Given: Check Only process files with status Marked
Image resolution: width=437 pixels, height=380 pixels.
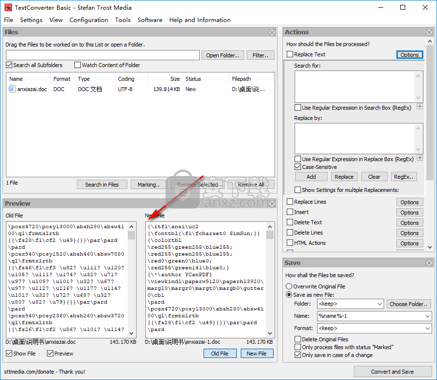Looking at the screenshot, I should pos(298,347).
